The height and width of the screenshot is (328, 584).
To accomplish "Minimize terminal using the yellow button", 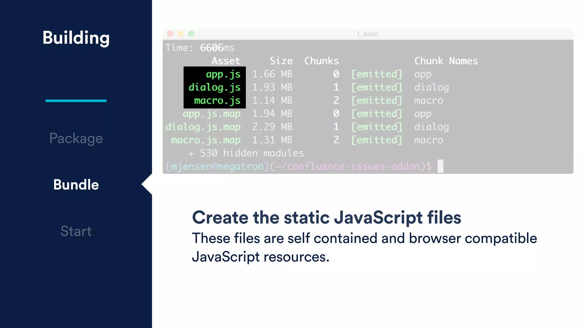I will (181, 34).
